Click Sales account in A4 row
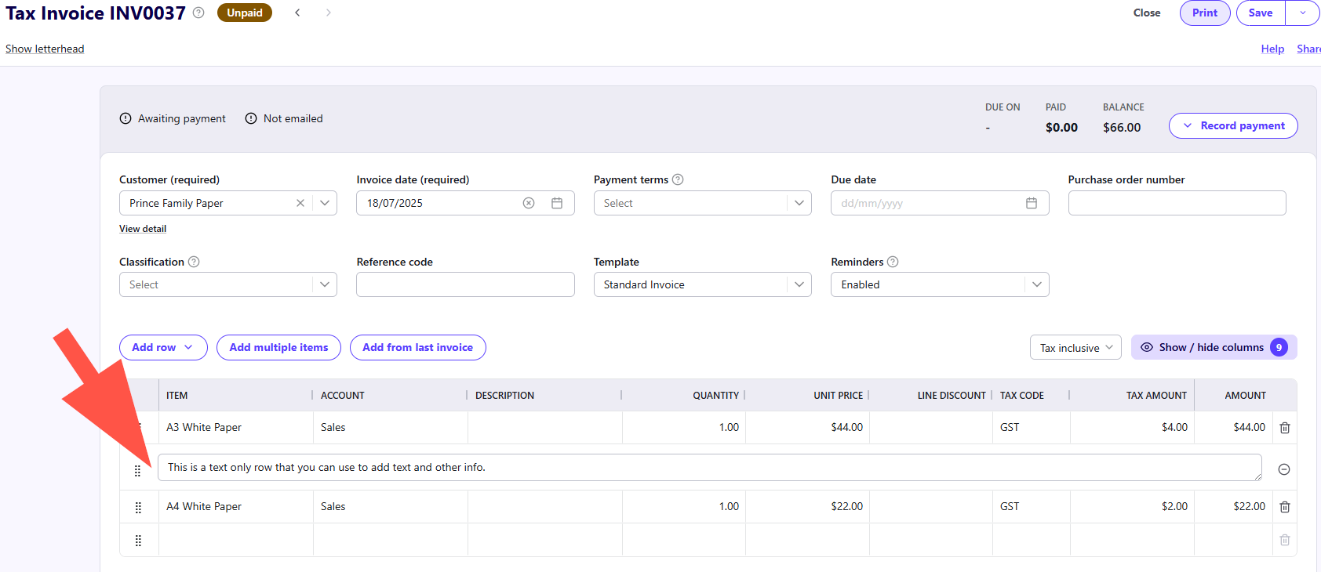1321x572 pixels. click(391, 507)
